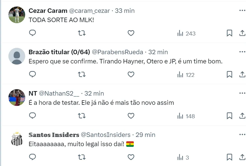
Task: Open the @ParabensRueda profile link
Action: [x=118, y=52]
